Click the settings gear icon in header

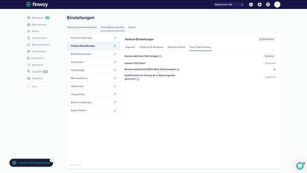[x=268, y=5]
